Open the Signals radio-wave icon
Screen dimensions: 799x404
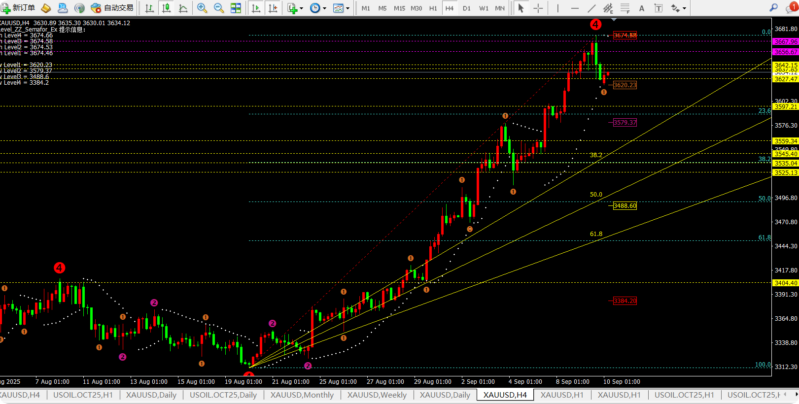[x=79, y=8]
